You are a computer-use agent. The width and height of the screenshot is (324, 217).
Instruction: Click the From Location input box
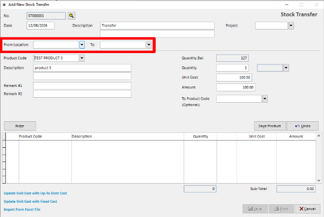(x=56, y=45)
